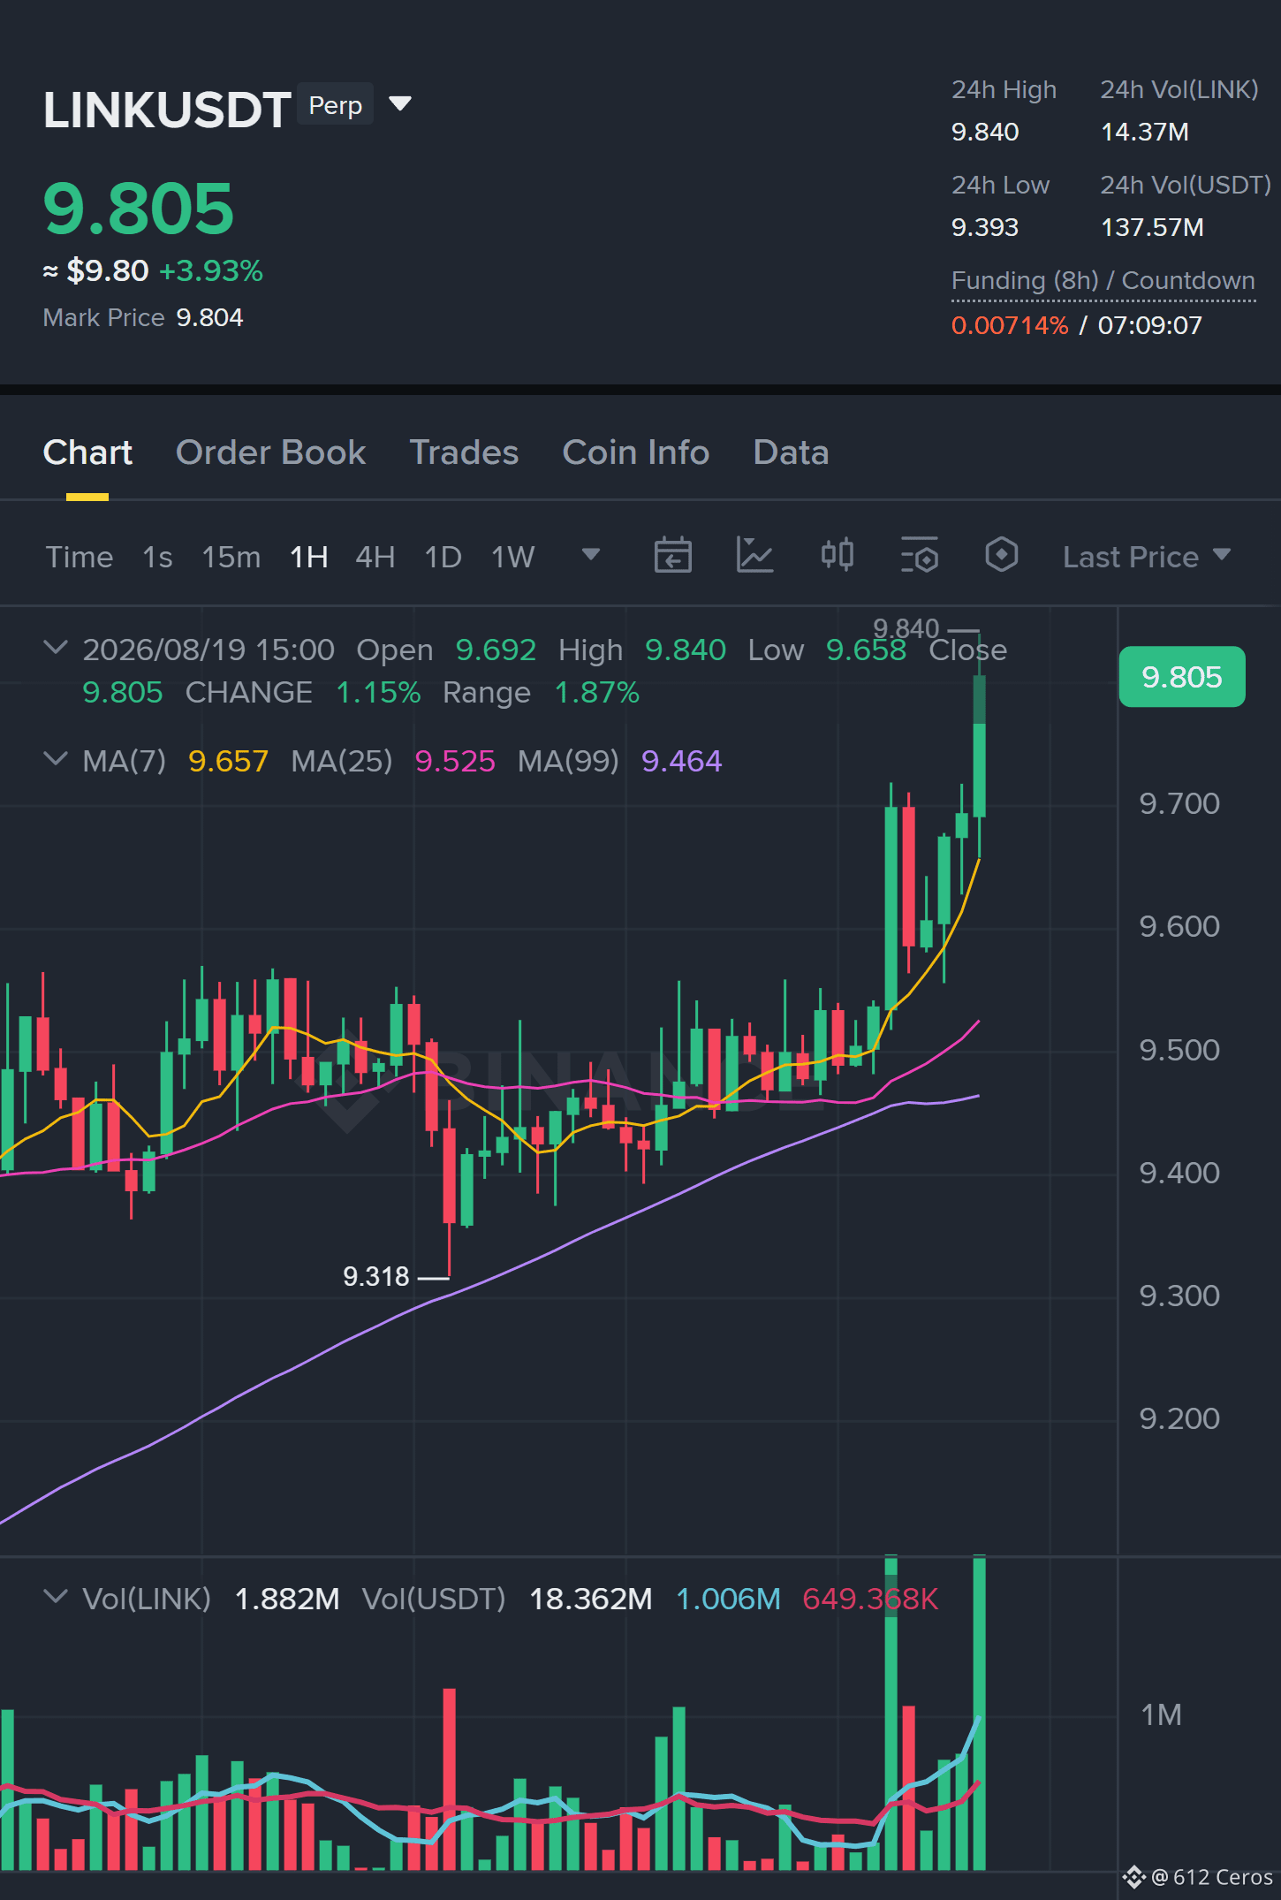The image size is (1281, 1900).
Task: Click the 24h Vol(LINK) value 14.37M
Action: [1145, 132]
